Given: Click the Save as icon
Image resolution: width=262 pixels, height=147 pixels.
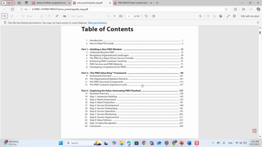Looking at the screenshot, I should [221, 16].
